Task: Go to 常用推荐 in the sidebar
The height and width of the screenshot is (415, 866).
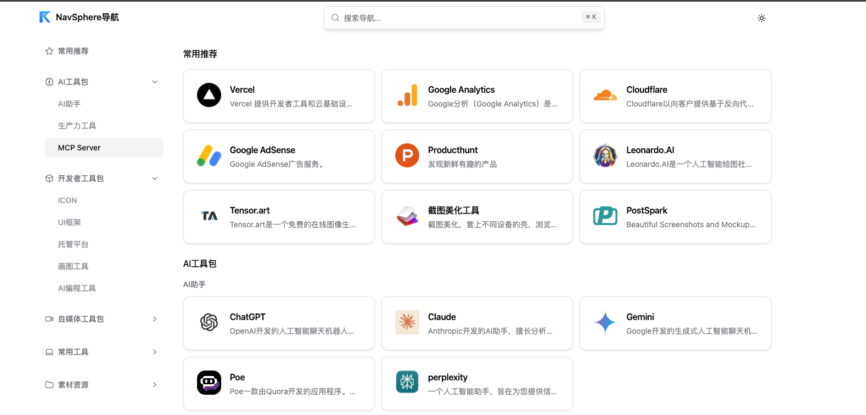Action: click(x=73, y=51)
